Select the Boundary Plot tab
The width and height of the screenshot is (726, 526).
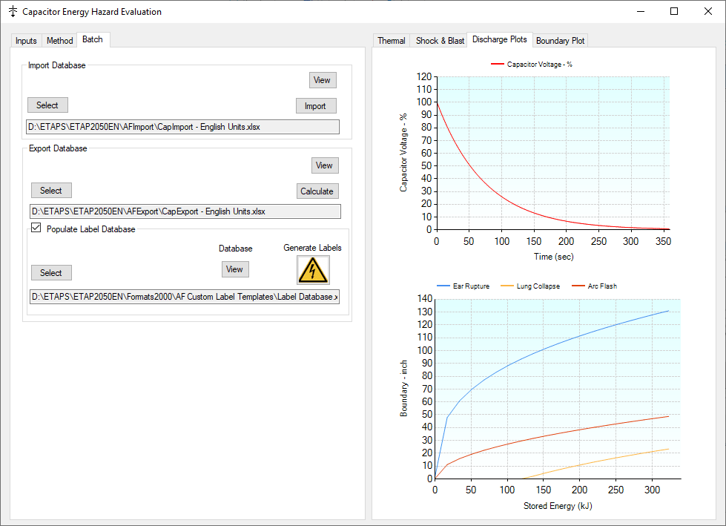click(x=560, y=41)
